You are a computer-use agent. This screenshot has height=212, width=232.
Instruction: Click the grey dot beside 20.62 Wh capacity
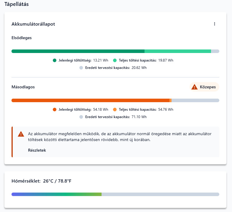pyautogui.click(x=81, y=68)
